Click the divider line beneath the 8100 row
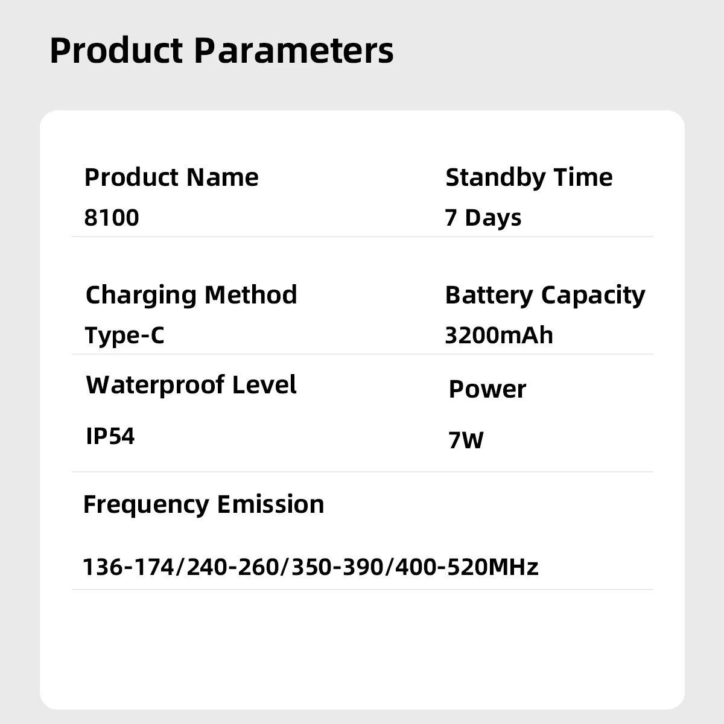Screen dimensions: 724x724 coord(362,237)
